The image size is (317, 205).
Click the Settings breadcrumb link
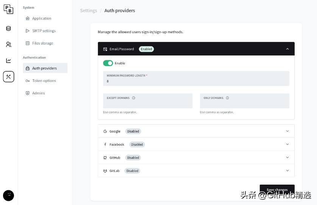tap(89, 11)
